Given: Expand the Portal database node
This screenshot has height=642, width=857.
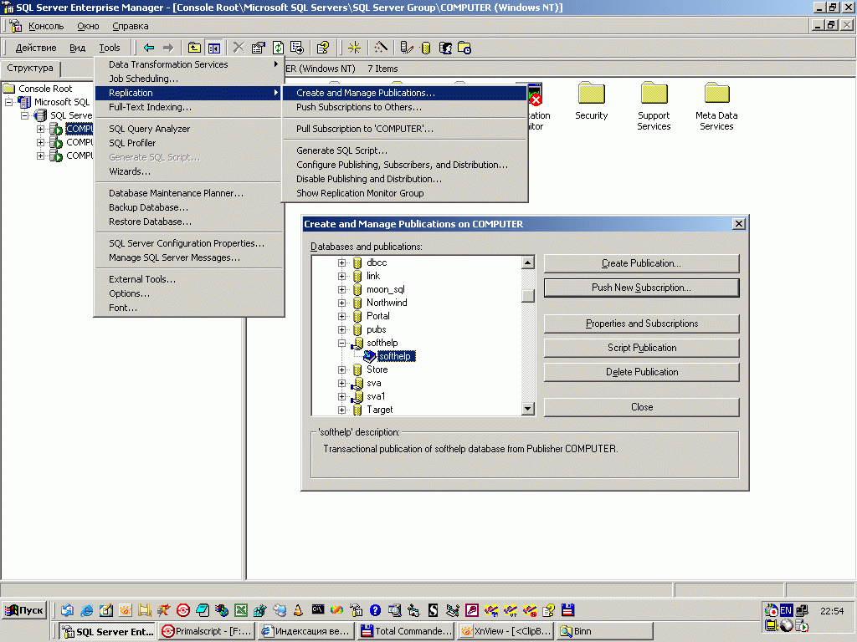Looking at the screenshot, I should pyautogui.click(x=341, y=316).
